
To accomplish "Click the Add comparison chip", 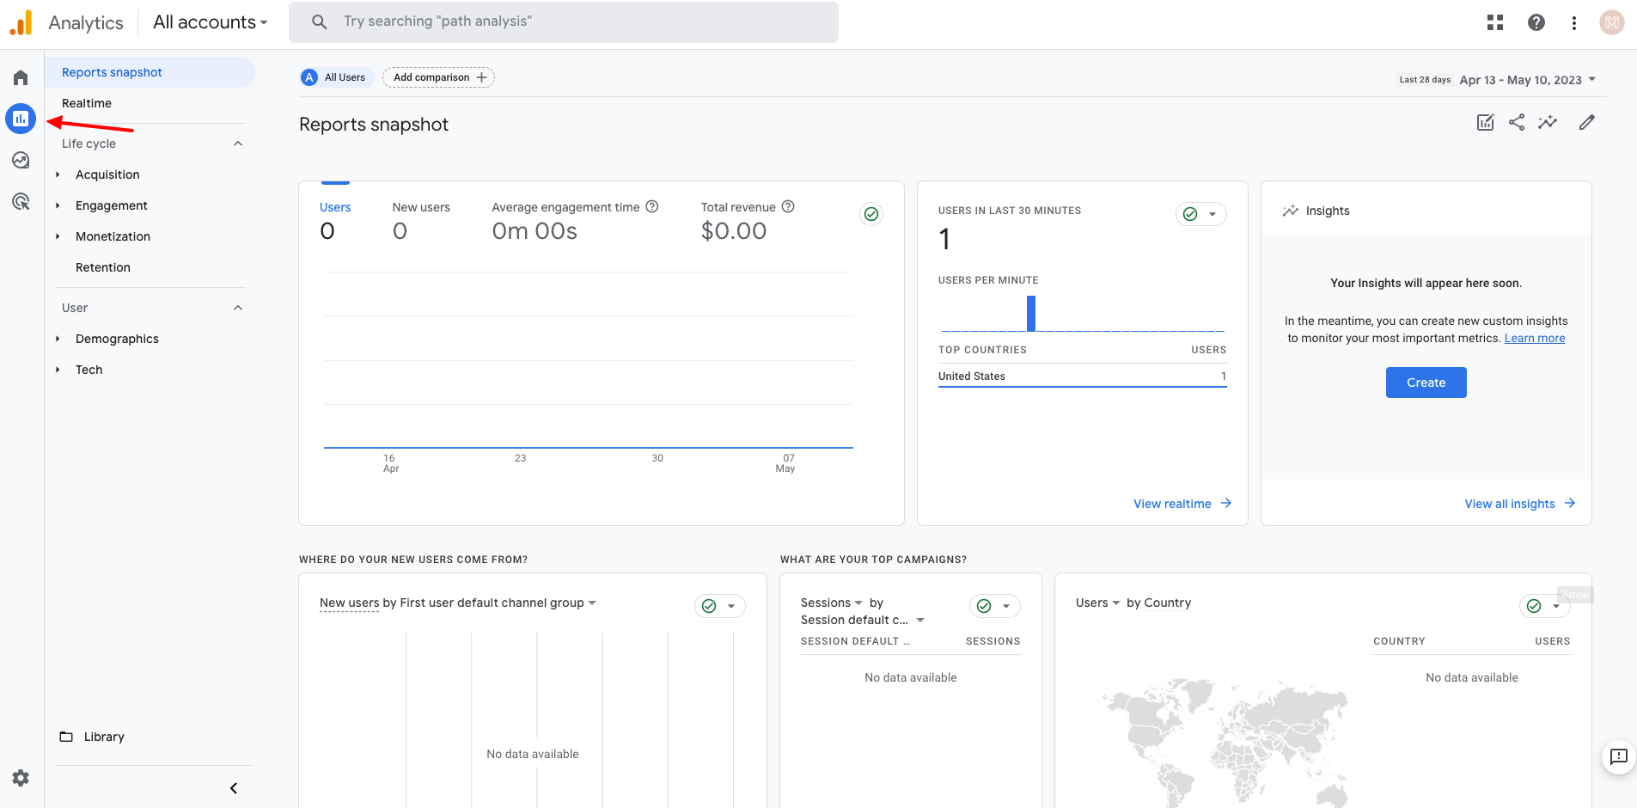I will point(438,77).
